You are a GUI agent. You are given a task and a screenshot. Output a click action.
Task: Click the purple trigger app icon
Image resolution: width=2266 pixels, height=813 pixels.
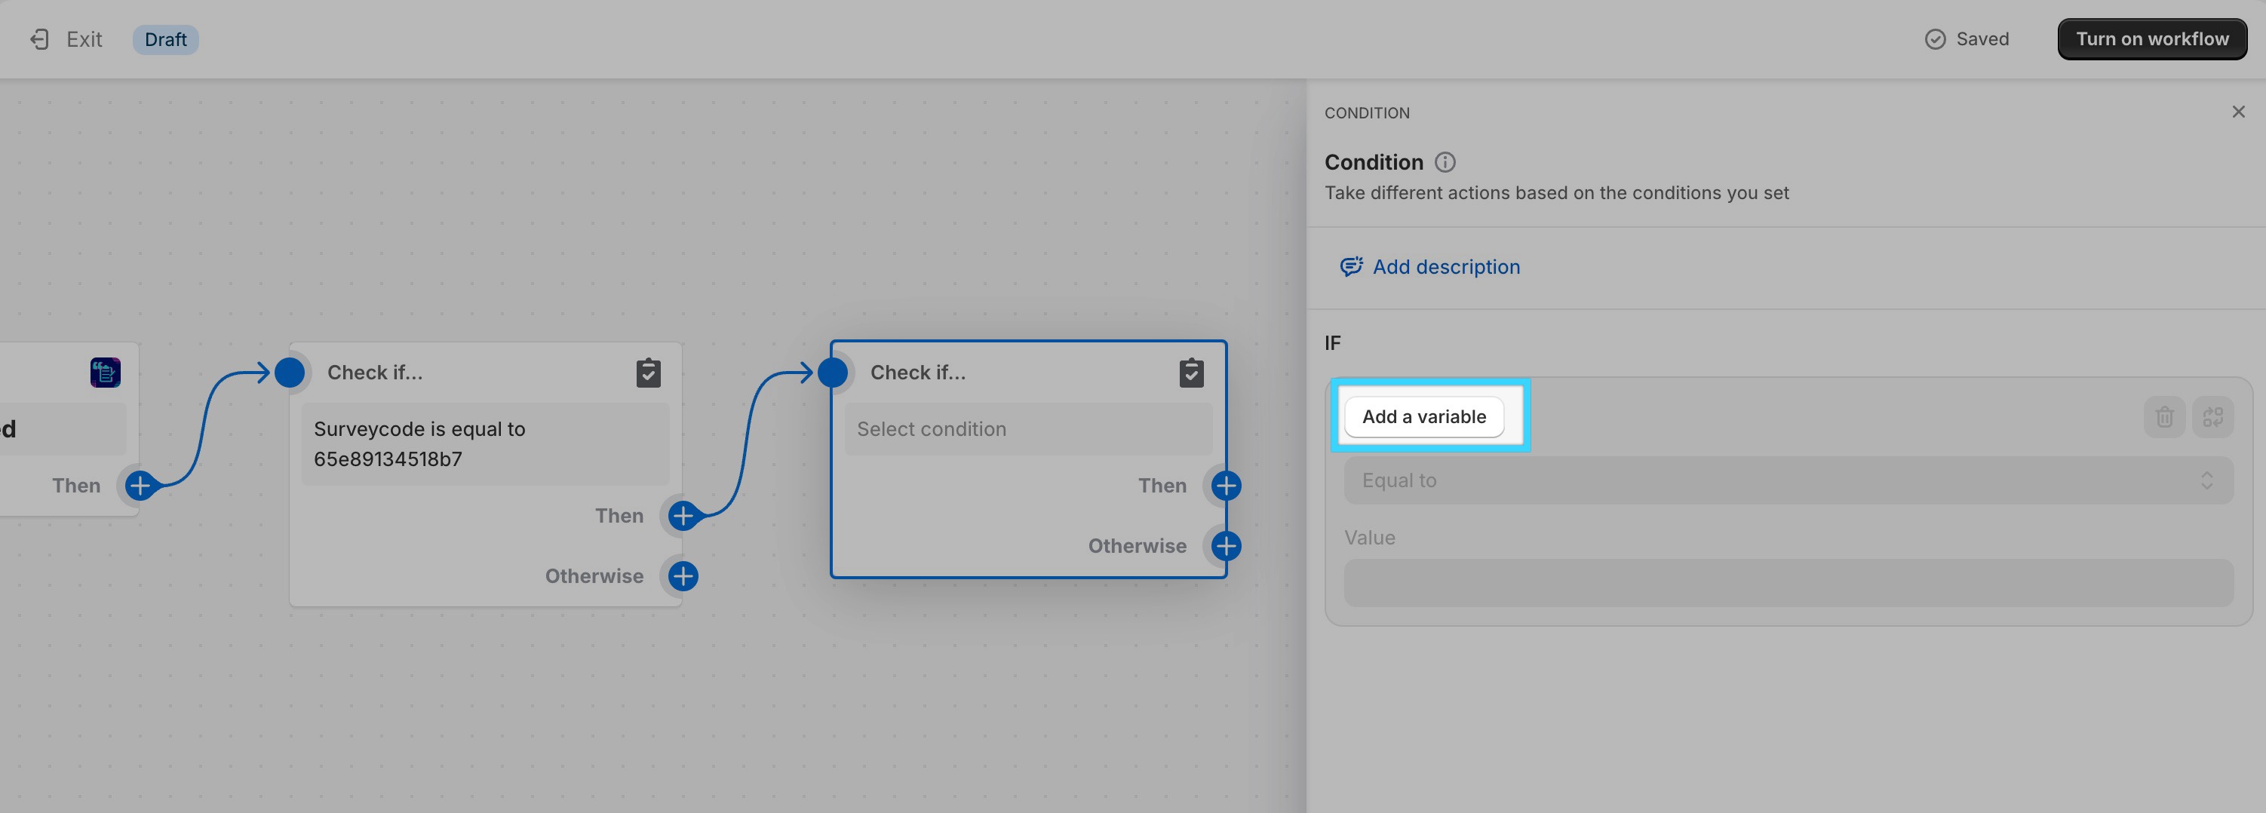tap(106, 373)
